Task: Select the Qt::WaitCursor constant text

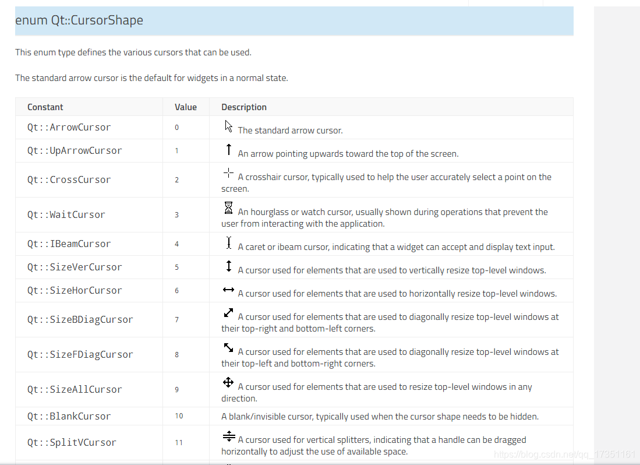Action: pyautogui.click(x=66, y=215)
